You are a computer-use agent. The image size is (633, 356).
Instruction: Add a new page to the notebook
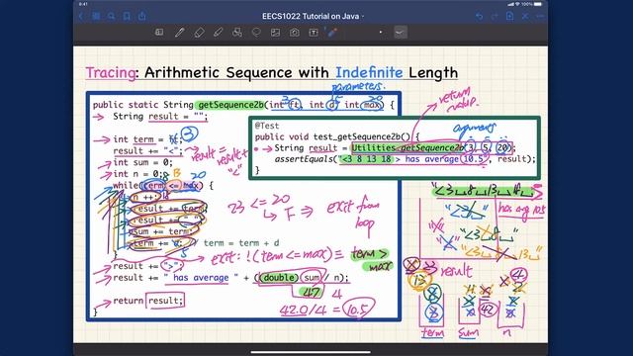coord(510,16)
